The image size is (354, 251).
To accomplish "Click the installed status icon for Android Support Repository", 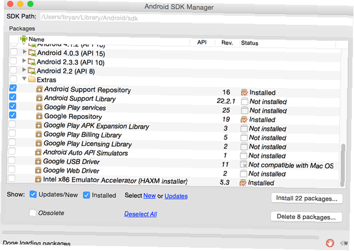I will click(x=244, y=92).
